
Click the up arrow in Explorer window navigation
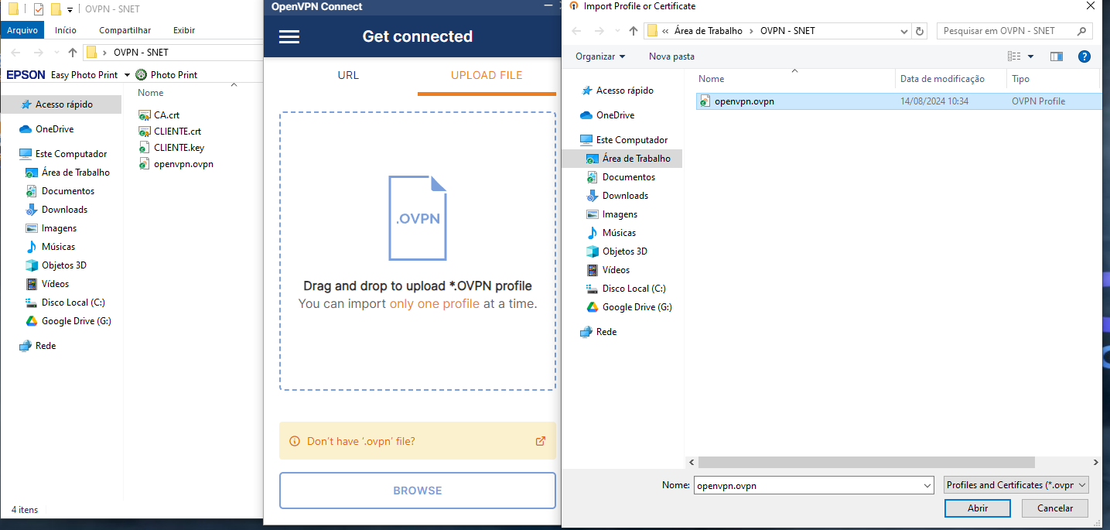(73, 53)
